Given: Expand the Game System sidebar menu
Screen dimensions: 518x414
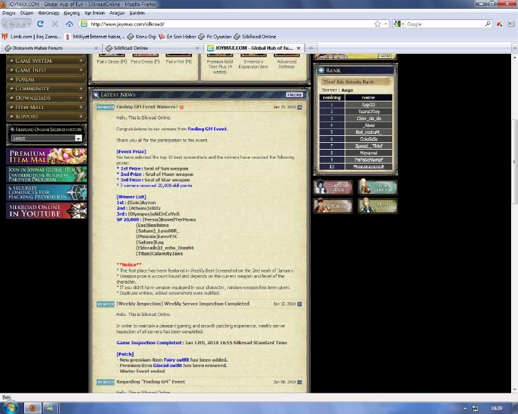Looking at the screenshot, I should click(46, 61).
